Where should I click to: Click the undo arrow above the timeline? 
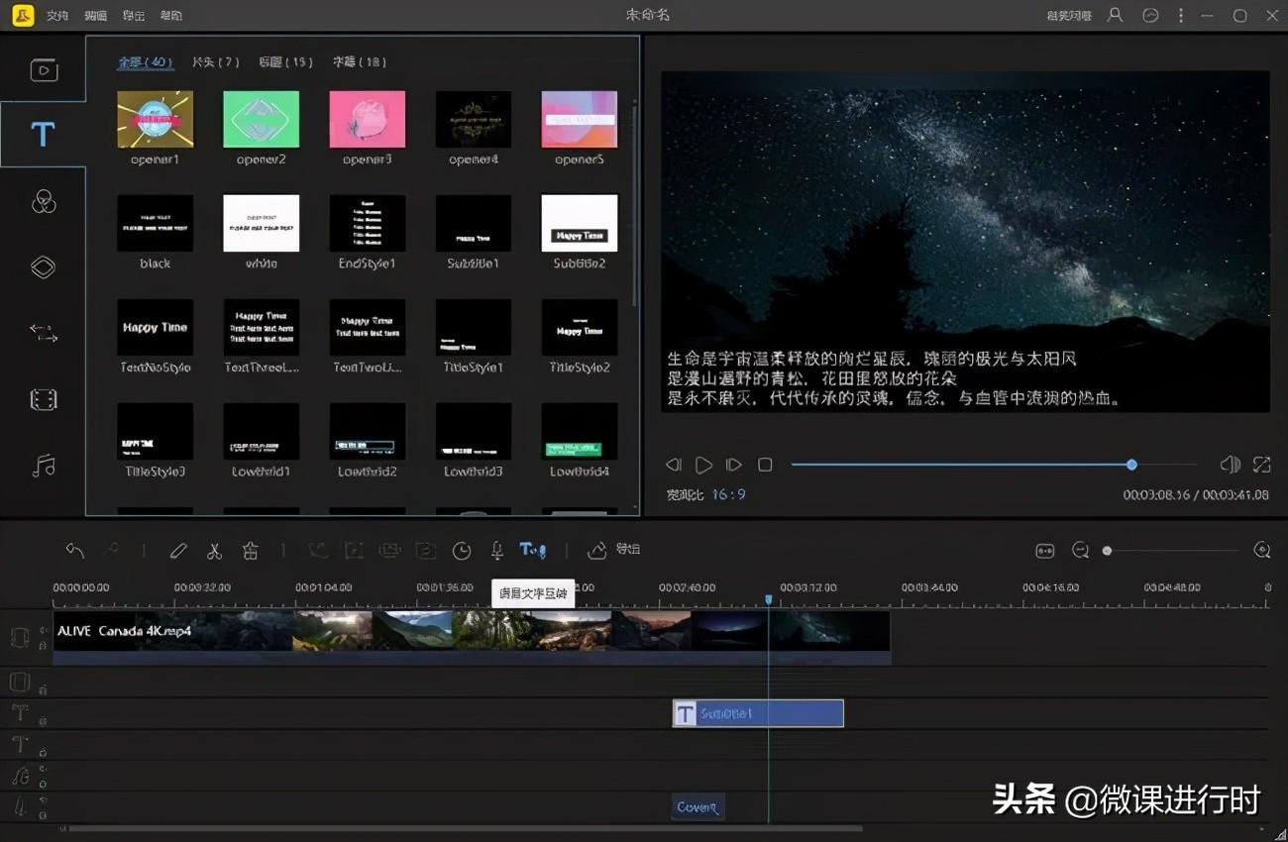coord(74,550)
